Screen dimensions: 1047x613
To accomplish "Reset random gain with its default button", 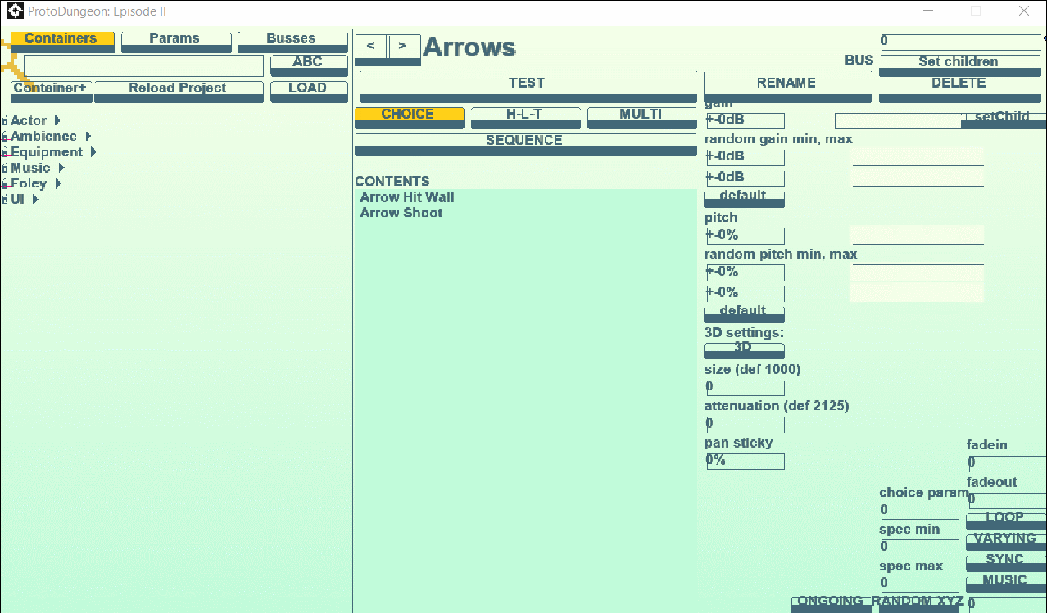I will point(744,199).
